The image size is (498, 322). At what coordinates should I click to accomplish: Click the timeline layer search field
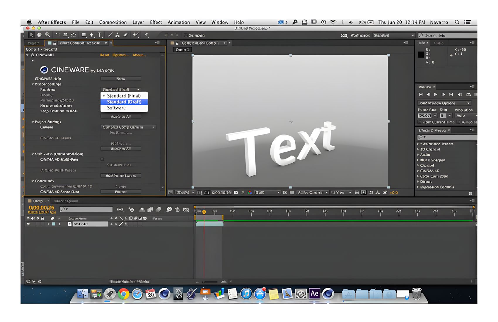(86, 209)
